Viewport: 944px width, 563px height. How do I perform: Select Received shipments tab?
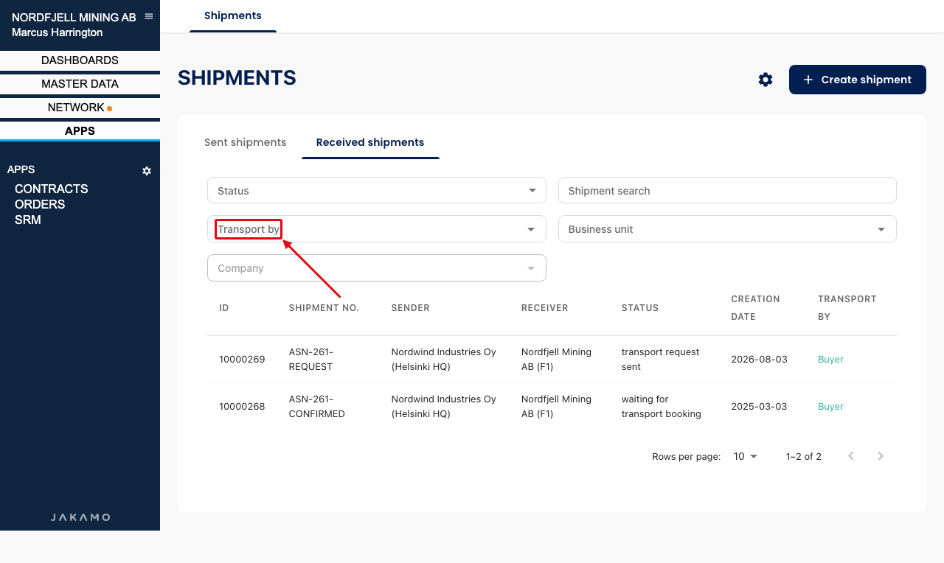[370, 142]
